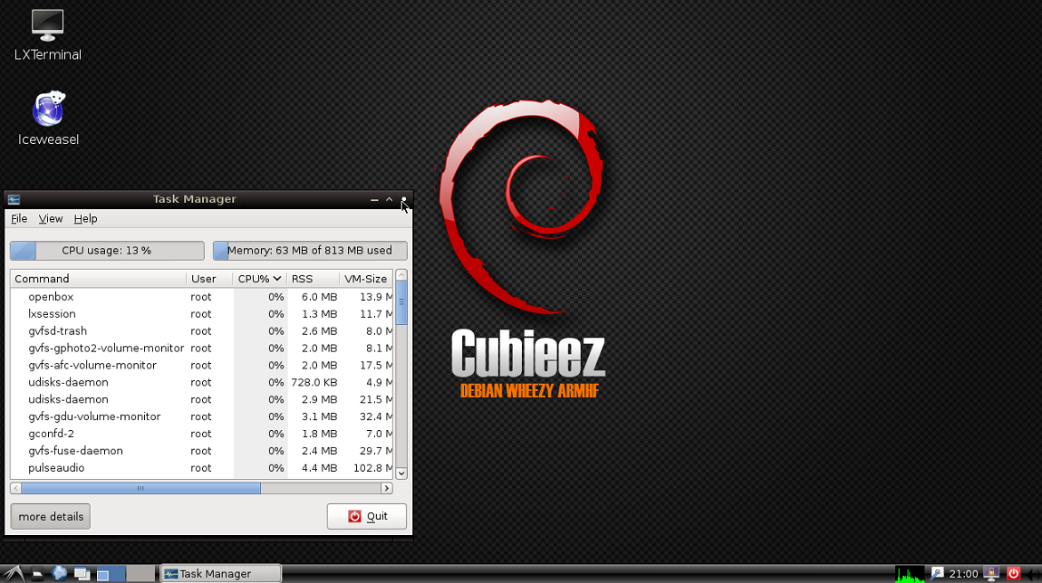Image resolution: width=1042 pixels, height=583 pixels.
Task: Switch to the second (gray) workspace in pager
Action: click(x=140, y=574)
